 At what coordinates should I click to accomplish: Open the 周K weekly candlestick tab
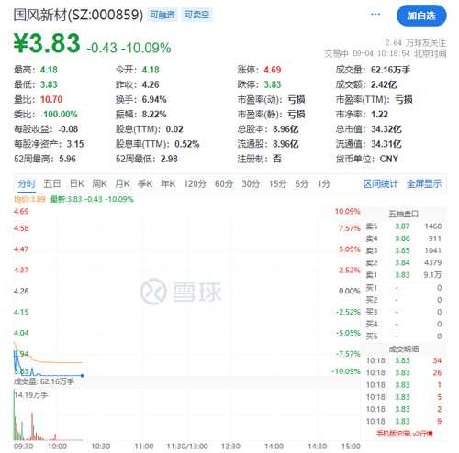point(99,183)
